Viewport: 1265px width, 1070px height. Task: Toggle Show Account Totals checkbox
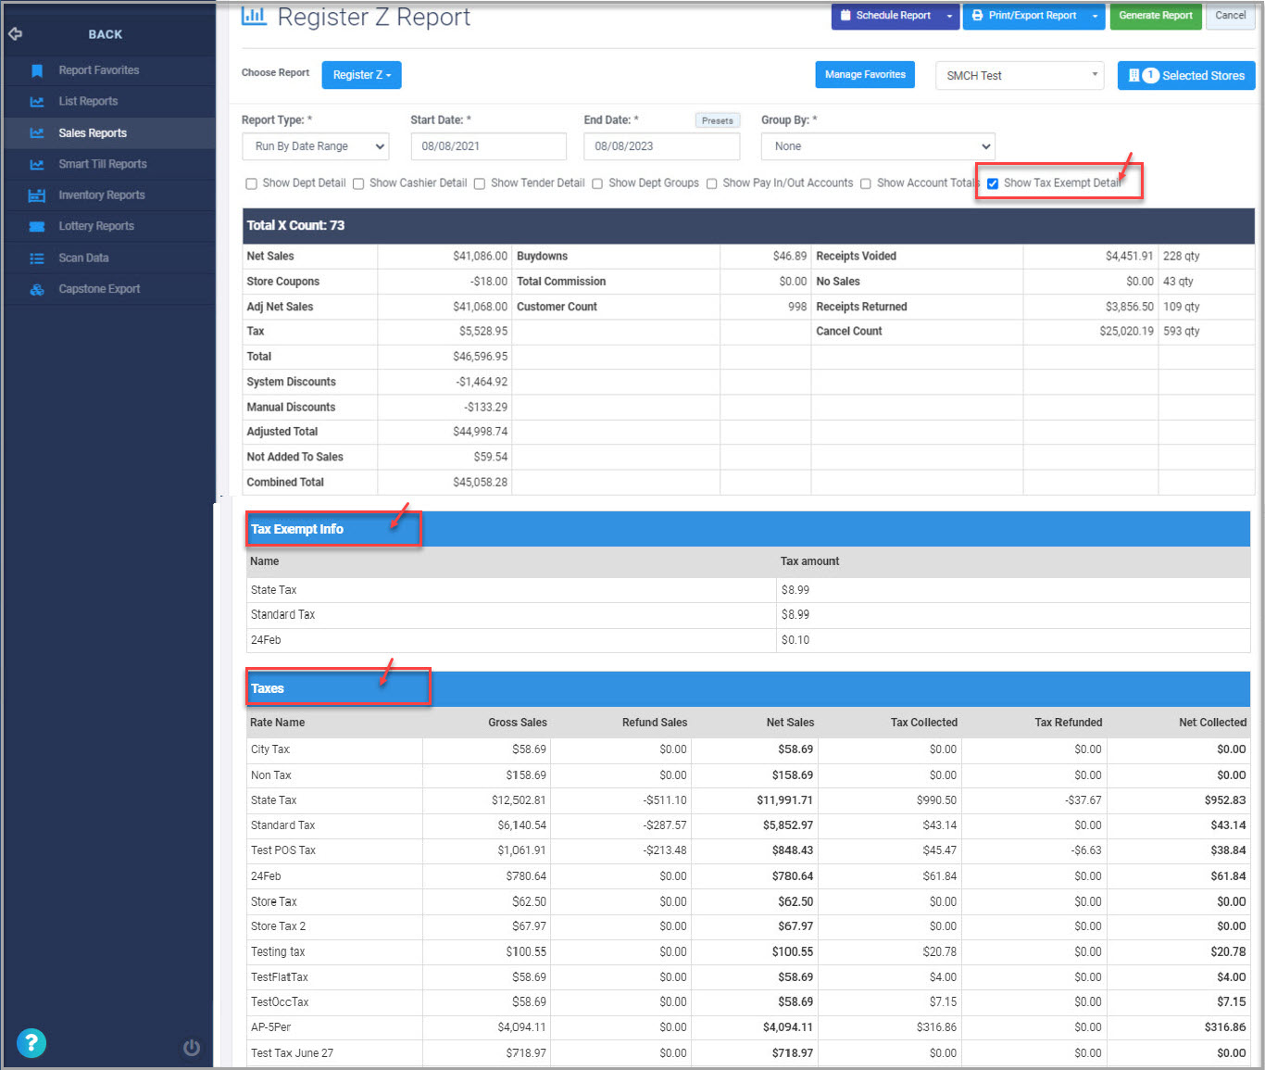pyautogui.click(x=866, y=183)
